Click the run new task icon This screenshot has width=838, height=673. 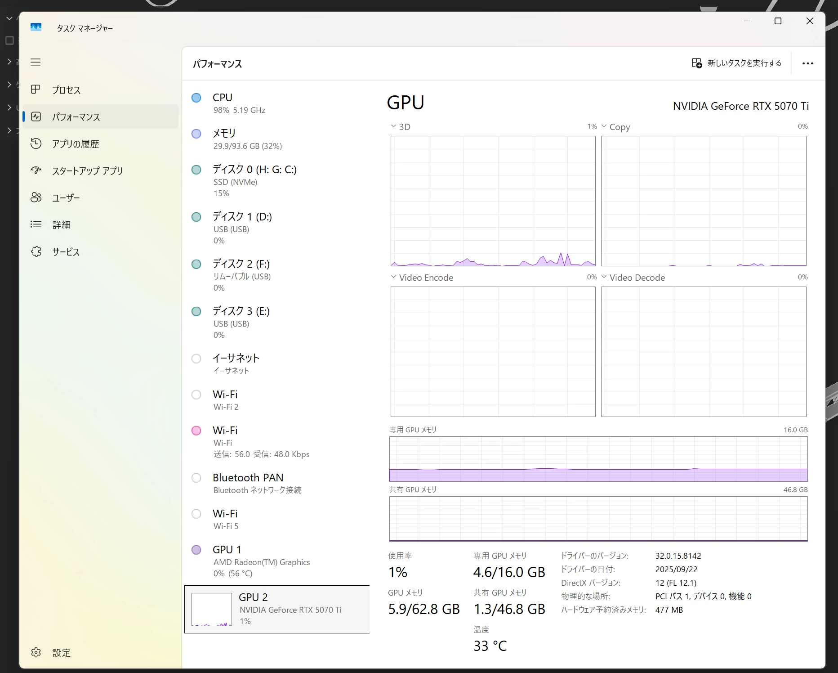pyautogui.click(x=696, y=63)
